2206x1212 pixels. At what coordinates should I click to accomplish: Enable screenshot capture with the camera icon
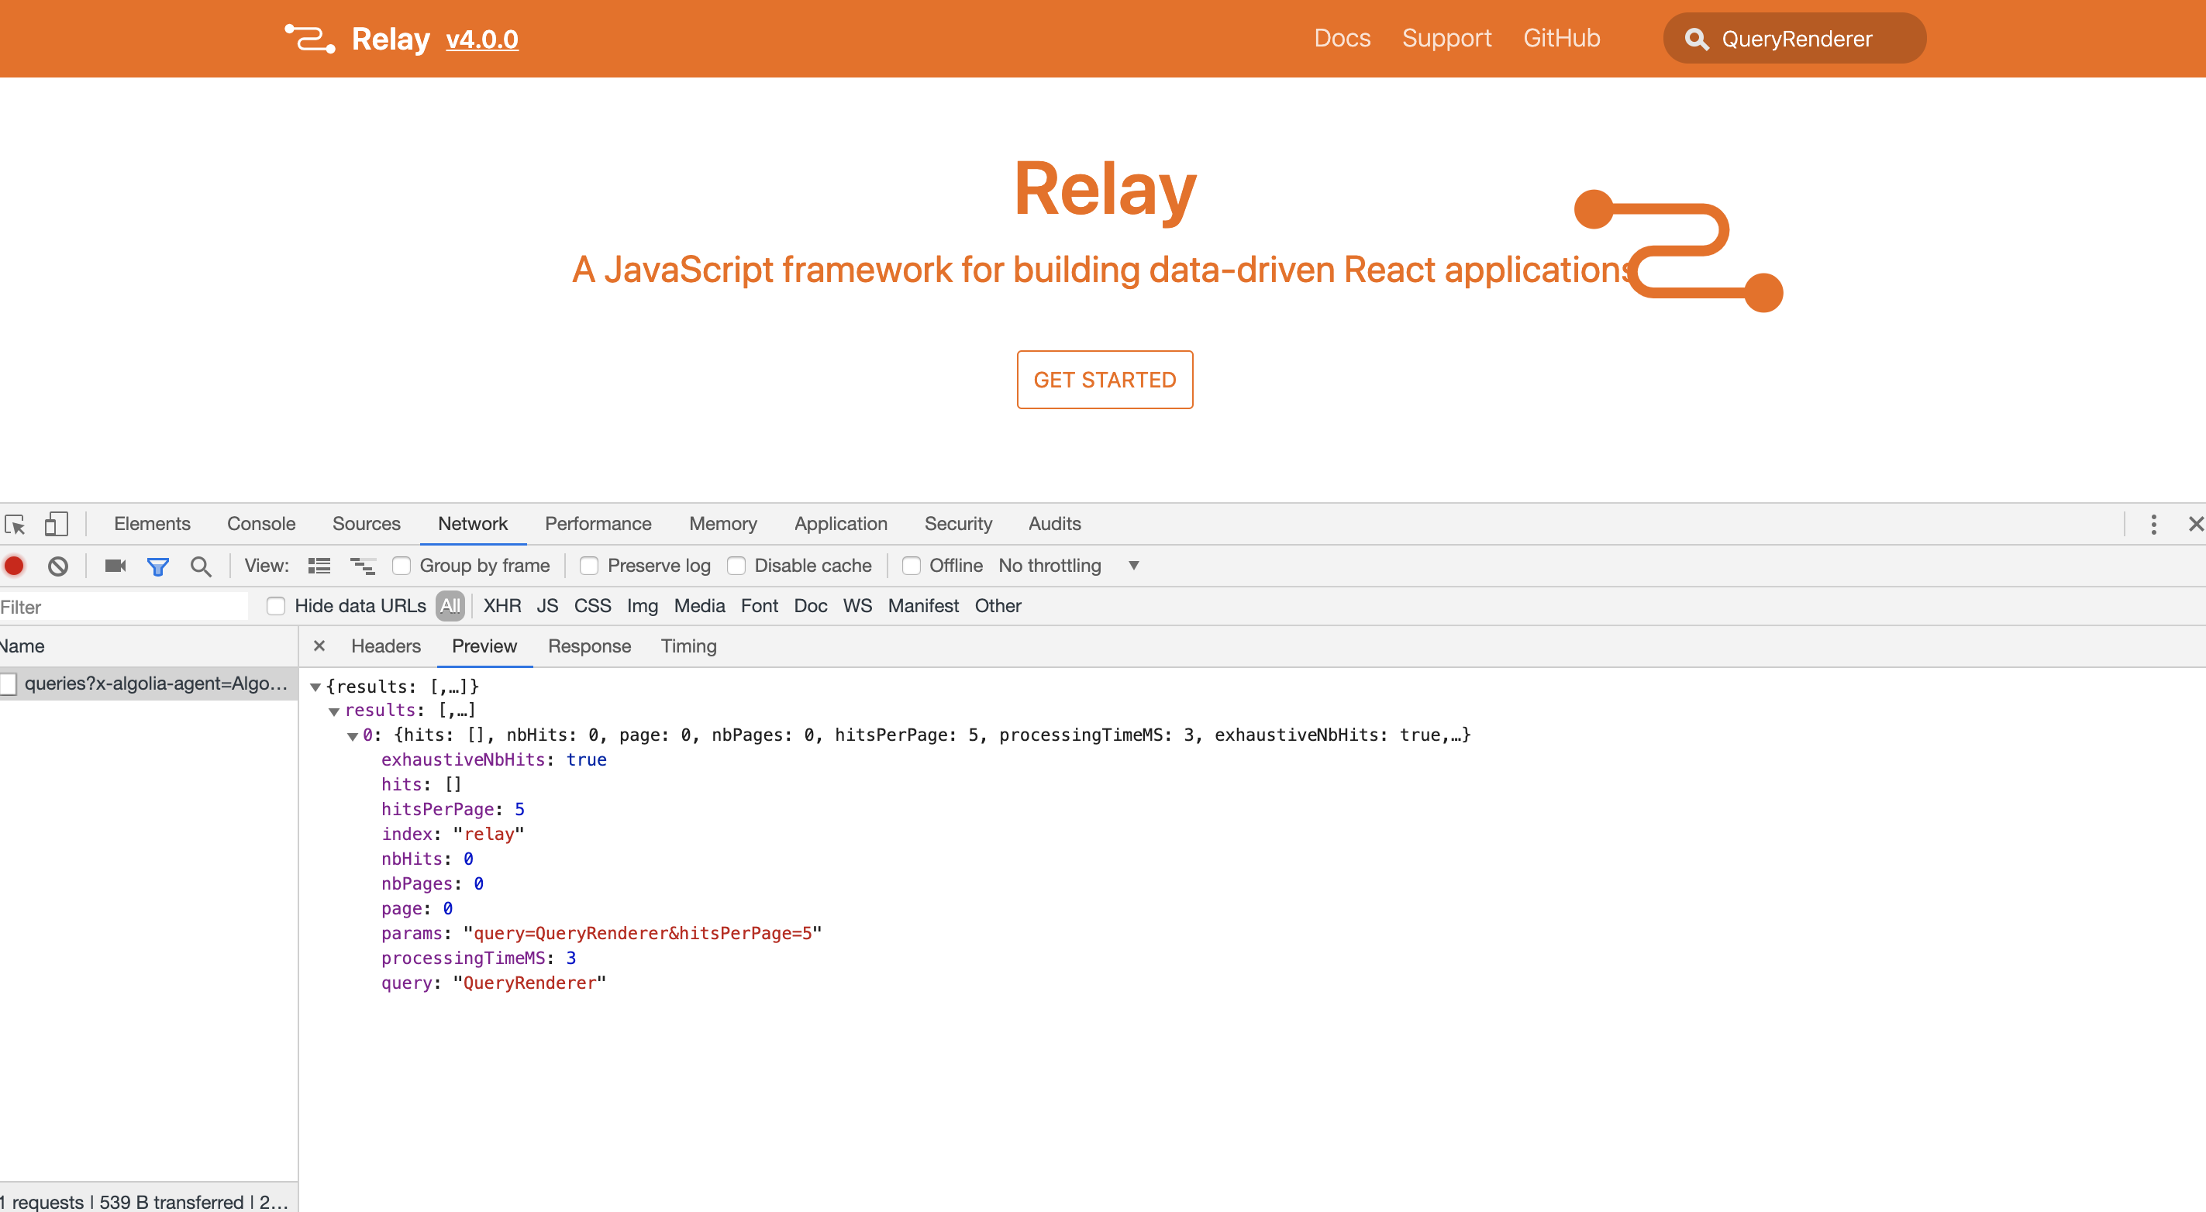(115, 566)
